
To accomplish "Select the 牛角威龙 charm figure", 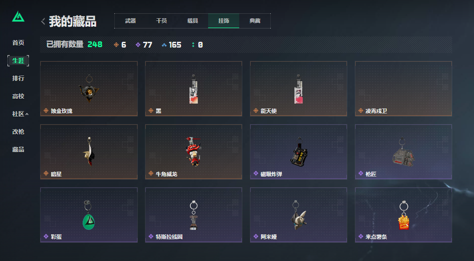I will [193, 151].
